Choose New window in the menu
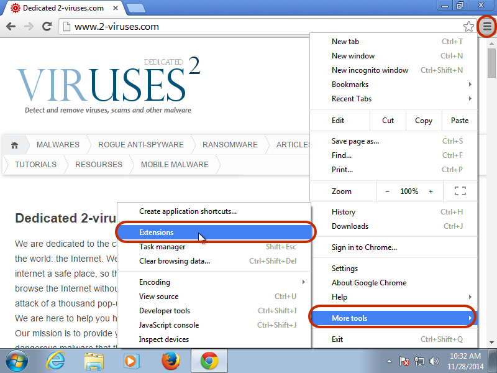The height and width of the screenshot is (373, 497). tap(394, 56)
